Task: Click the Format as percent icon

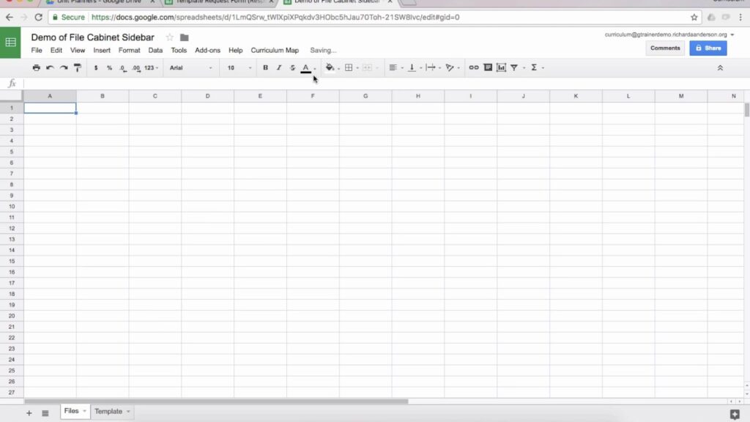Action: click(108, 67)
